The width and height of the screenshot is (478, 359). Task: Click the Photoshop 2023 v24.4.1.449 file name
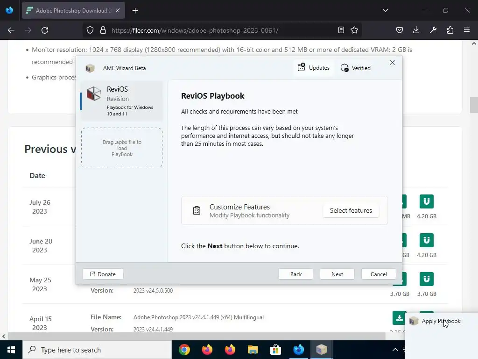198,317
